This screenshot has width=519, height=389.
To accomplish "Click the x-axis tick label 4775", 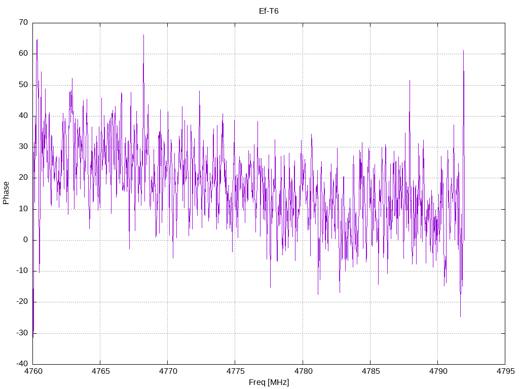I will point(236,371).
